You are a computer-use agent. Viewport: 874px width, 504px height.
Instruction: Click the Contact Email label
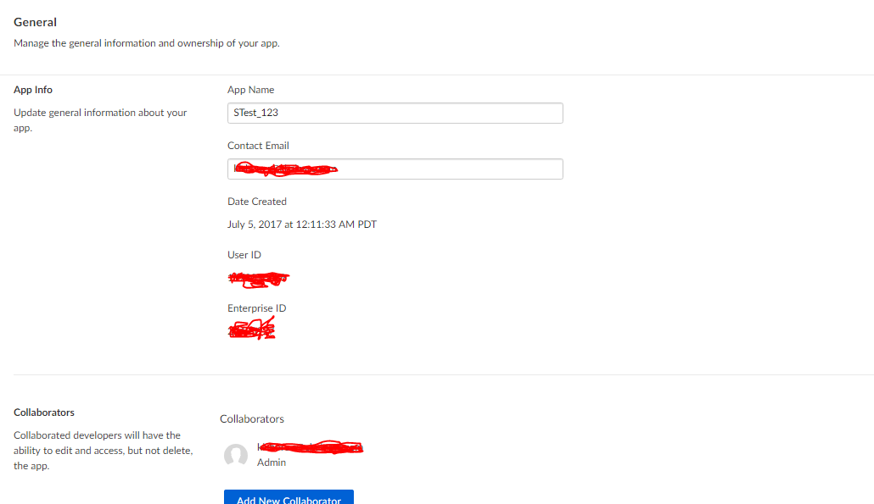(x=258, y=145)
